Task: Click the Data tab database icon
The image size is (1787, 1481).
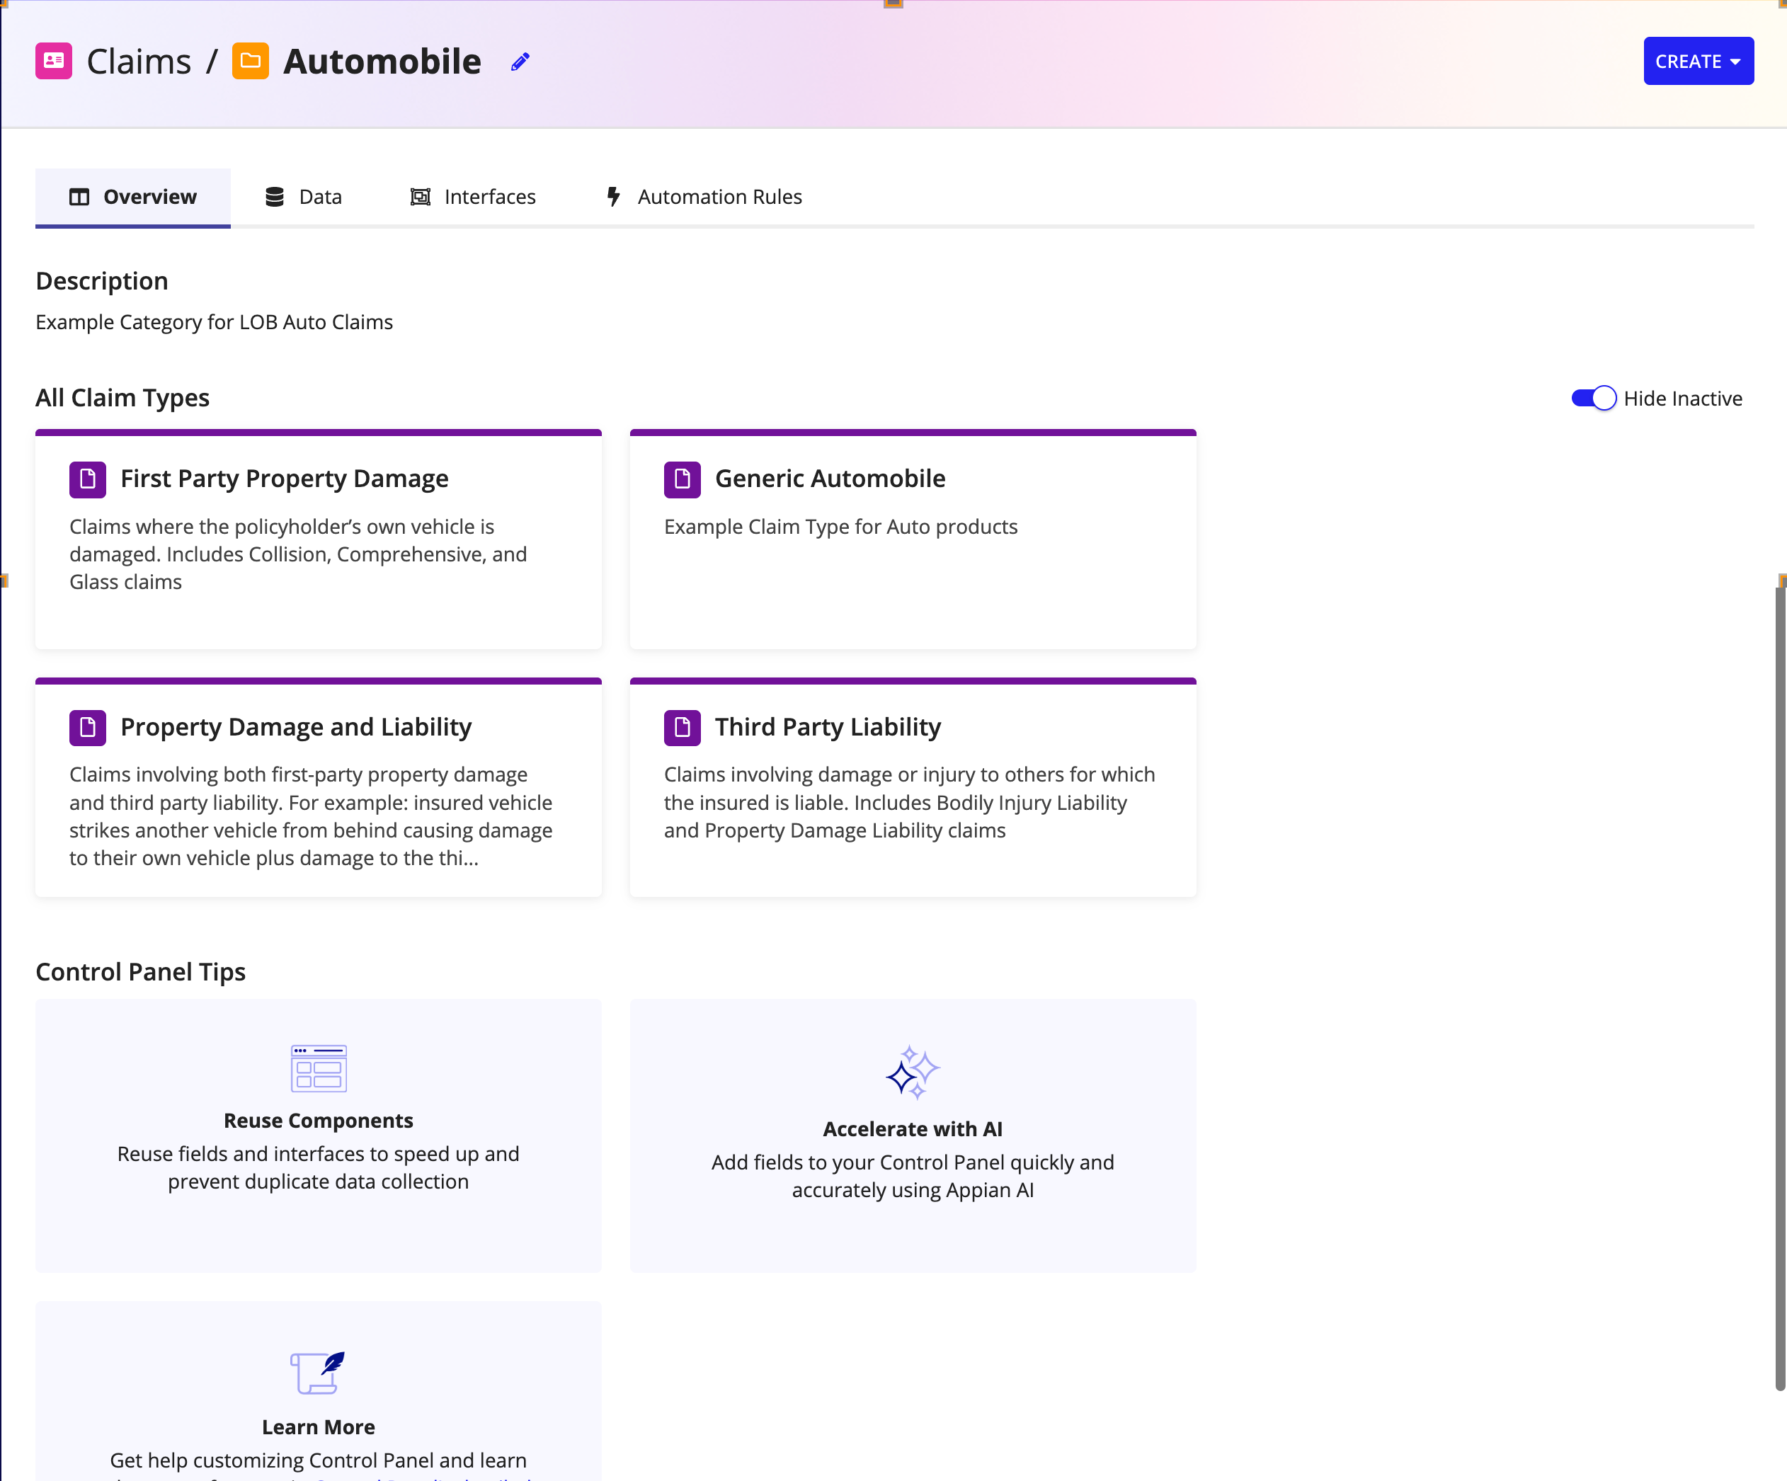Action: click(275, 198)
